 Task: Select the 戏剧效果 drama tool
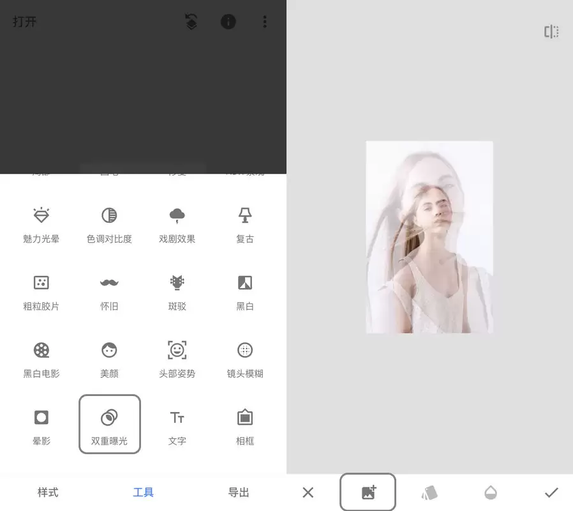click(x=177, y=225)
